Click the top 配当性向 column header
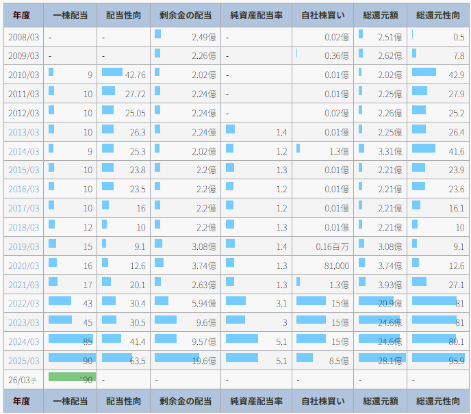This screenshot has height=414, width=471. [x=123, y=15]
